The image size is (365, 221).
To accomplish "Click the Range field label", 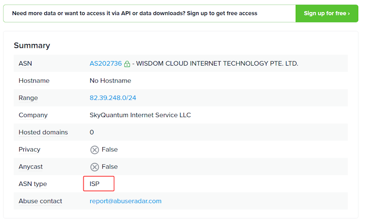I will (x=28, y=98).
